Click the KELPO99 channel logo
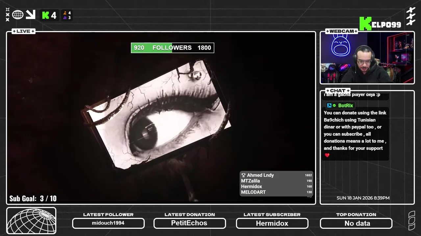Viewport: 421px width, 236px height. (380, 24)
